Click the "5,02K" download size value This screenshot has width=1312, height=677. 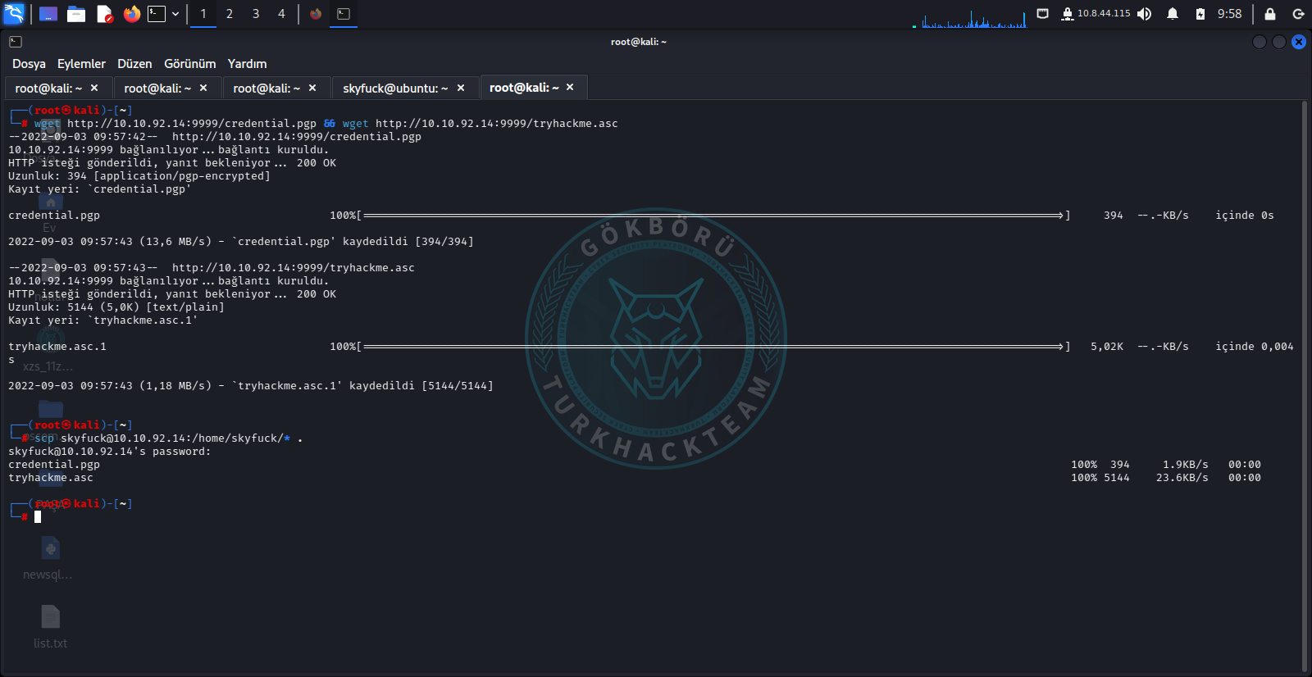(1107, 347)
